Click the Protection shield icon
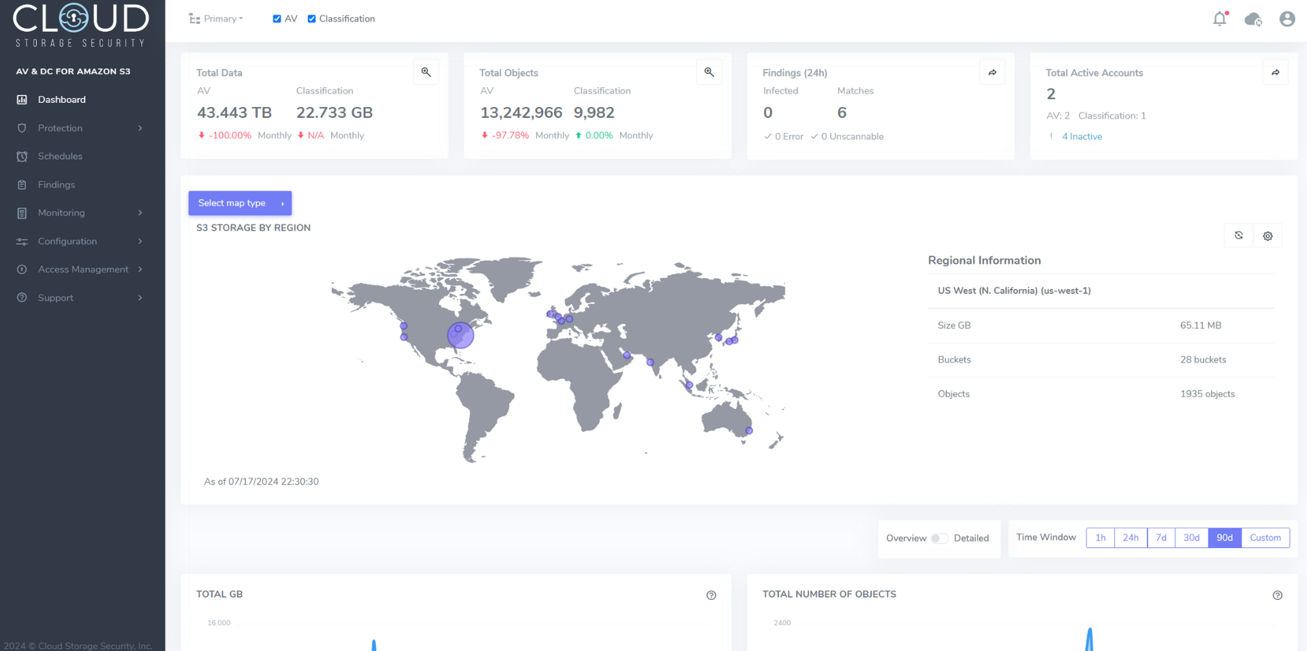 [x=22, y=128]
